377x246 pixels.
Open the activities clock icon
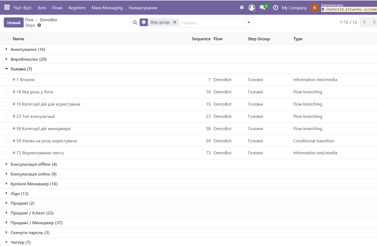coord(275,8)
